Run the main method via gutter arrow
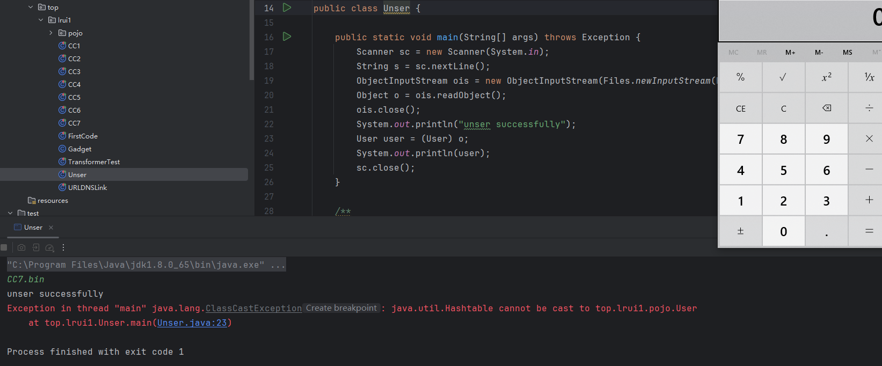 287,36
